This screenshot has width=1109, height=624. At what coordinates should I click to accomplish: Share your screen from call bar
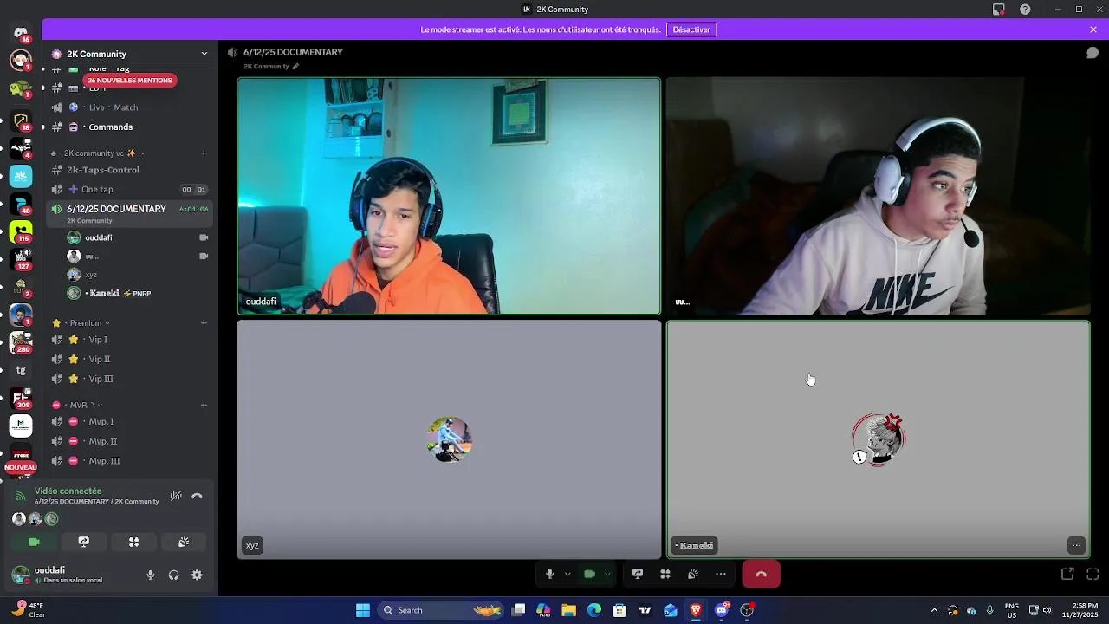[638, 574]
